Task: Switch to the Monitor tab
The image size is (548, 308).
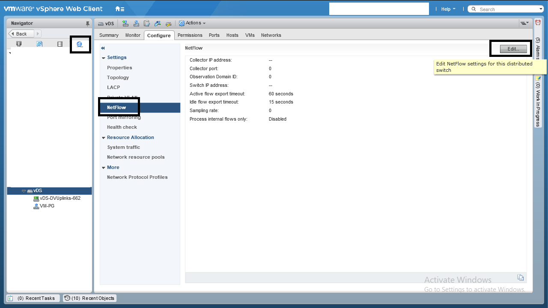Action: coord(133,35)
